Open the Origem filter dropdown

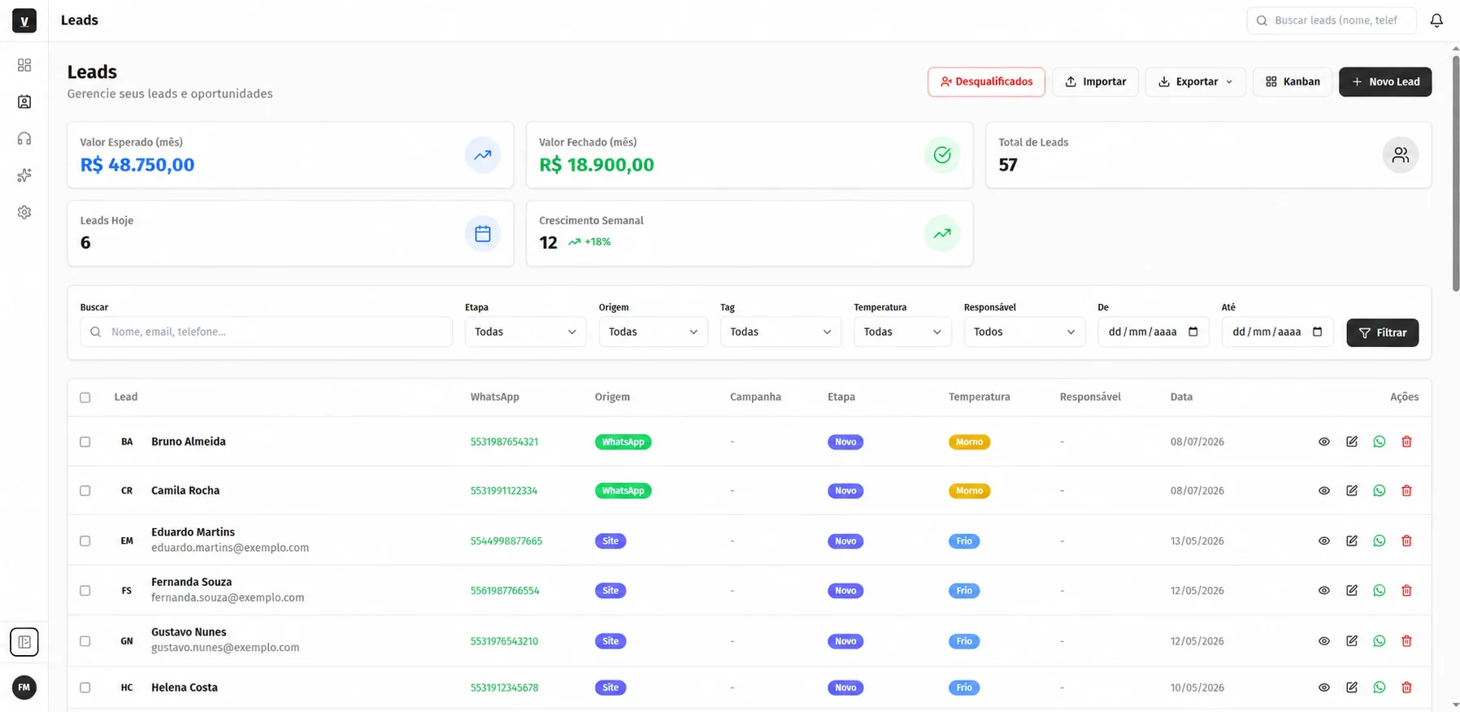653,332
